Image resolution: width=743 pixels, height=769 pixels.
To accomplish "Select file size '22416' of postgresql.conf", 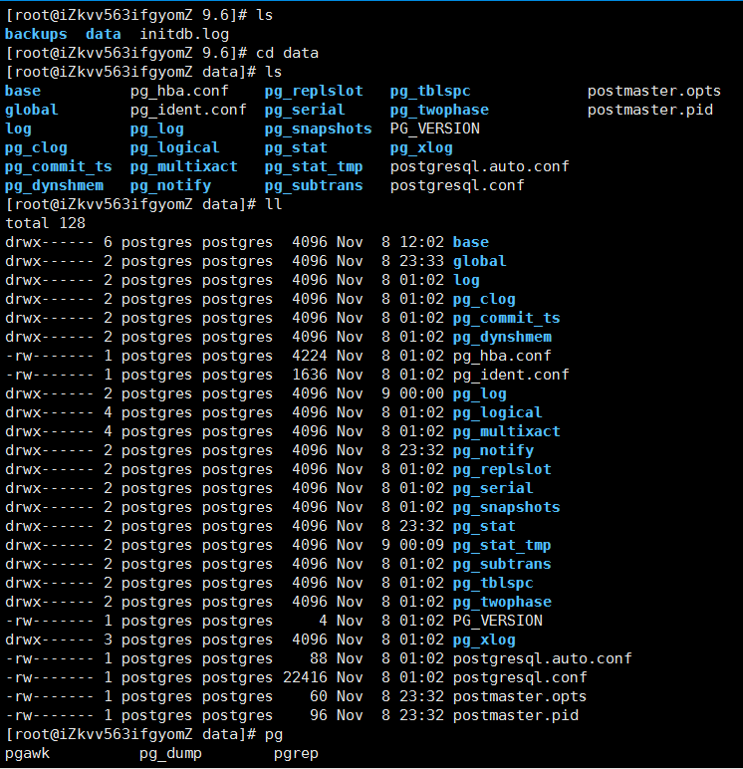I will [x=305, y=677].
